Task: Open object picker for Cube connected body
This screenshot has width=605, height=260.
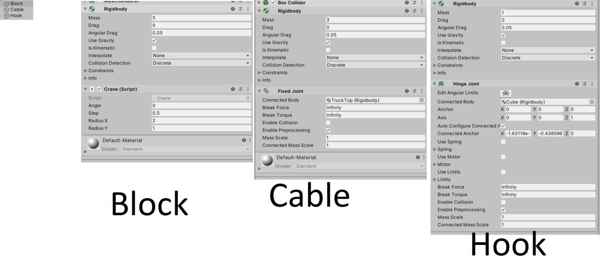Action: tap(592, 102)
